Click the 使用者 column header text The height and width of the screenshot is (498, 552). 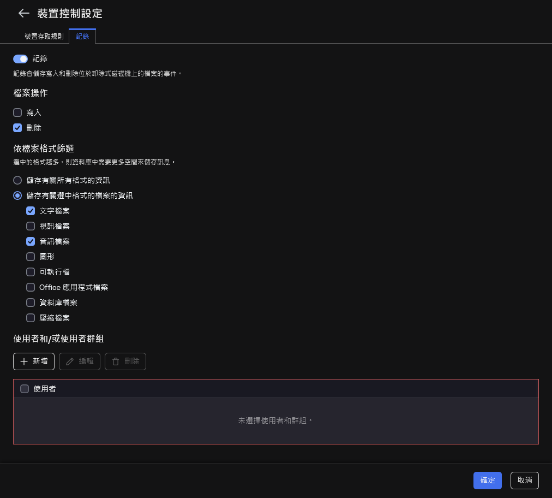45,389
